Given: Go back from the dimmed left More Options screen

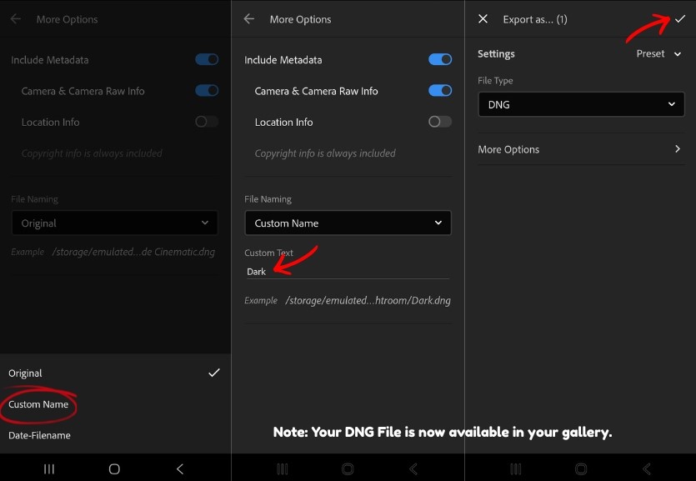Looking at the screenshot, I should click(x=16, y=19).
